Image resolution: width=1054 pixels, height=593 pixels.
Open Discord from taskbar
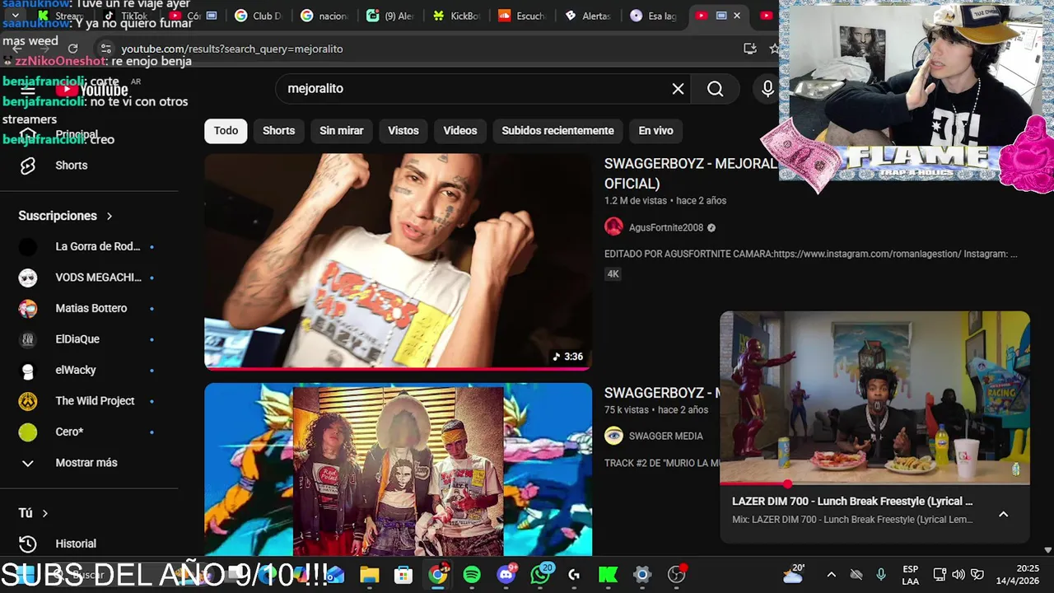coord(506,575)
